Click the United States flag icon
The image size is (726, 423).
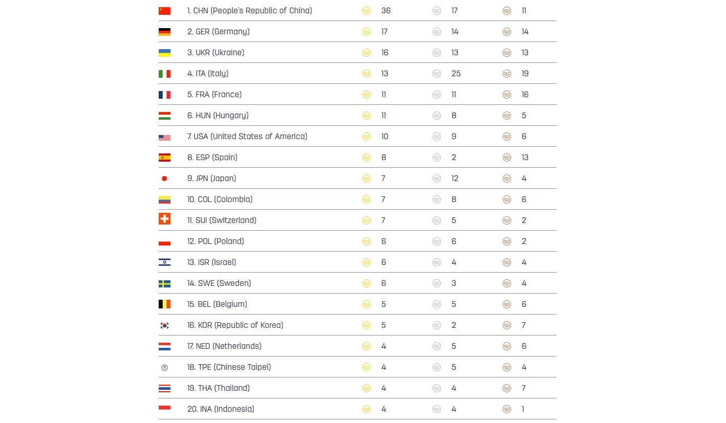coord(164,138)
